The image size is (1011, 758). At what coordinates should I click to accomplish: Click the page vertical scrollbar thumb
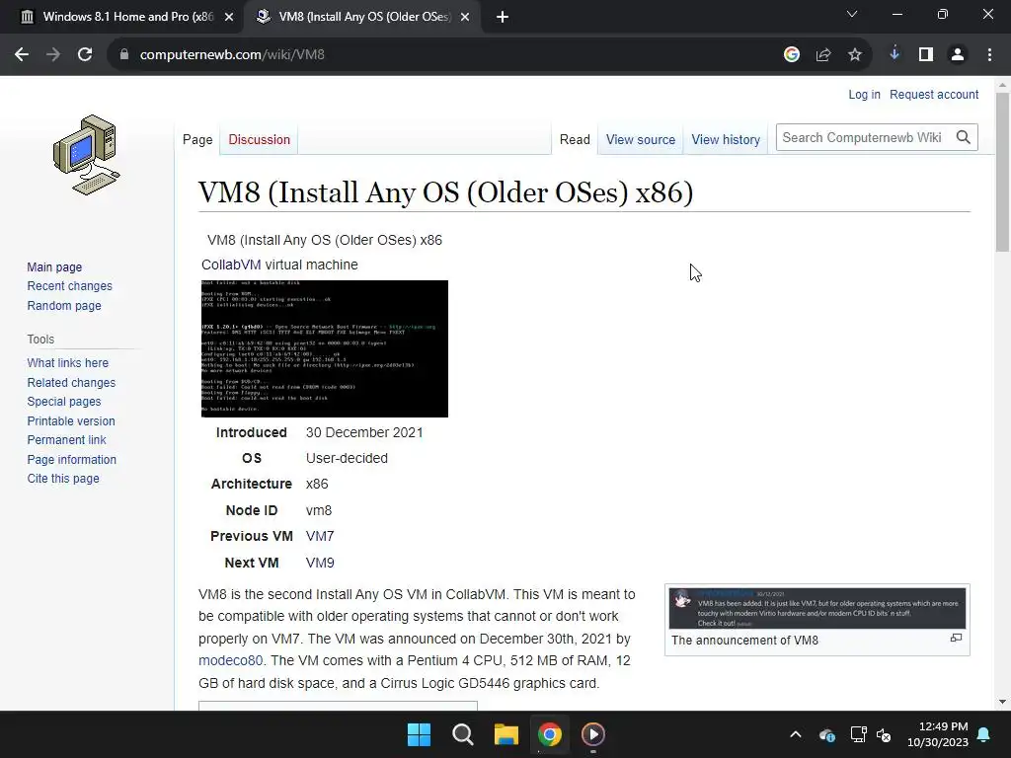[1002, 173]
